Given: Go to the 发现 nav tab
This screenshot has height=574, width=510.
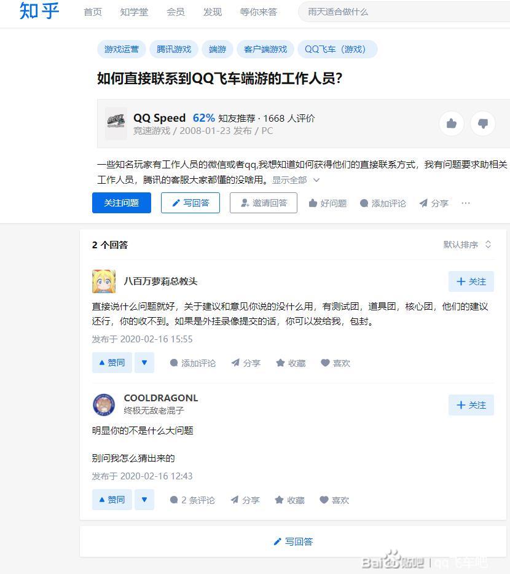Looking at the screenshot, I should (x=213, y=12).
